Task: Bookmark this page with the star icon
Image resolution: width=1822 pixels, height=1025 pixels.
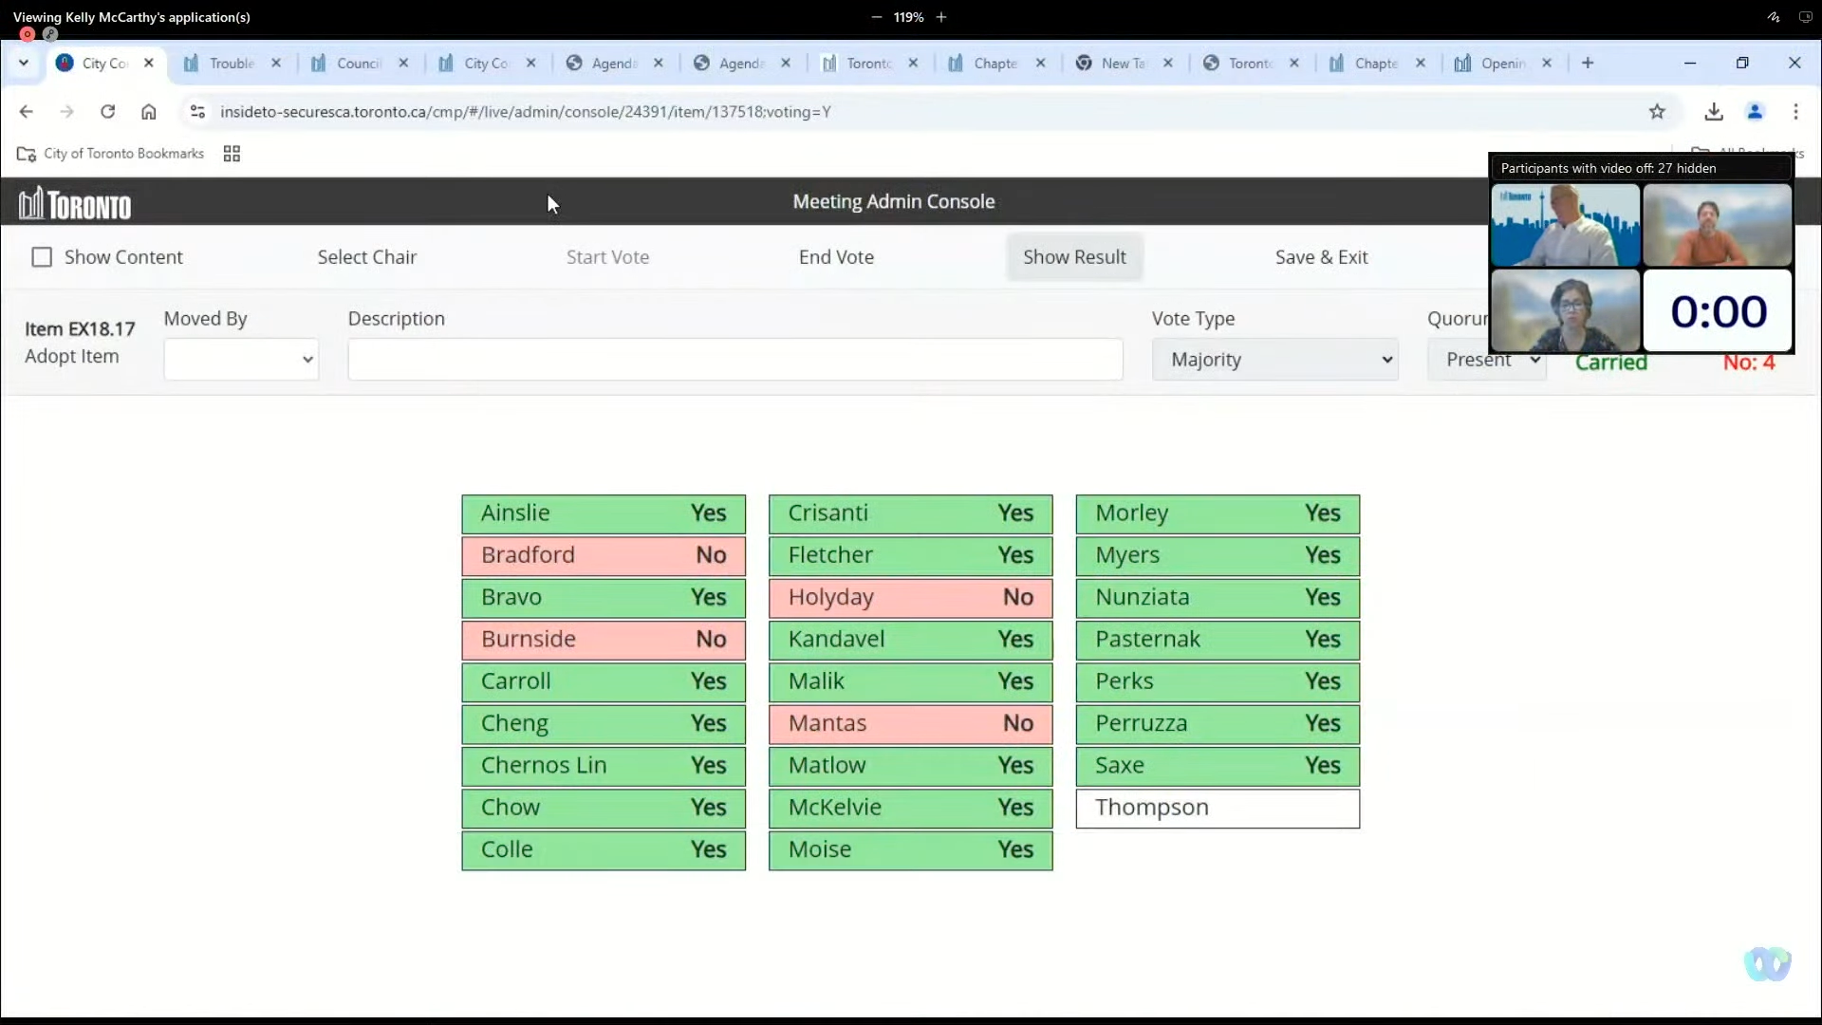Action: pos(1657,112)
